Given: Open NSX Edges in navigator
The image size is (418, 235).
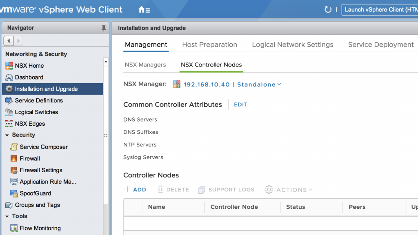Looking at the screenshot, I should pyautogui.click(x=30, y=124).
